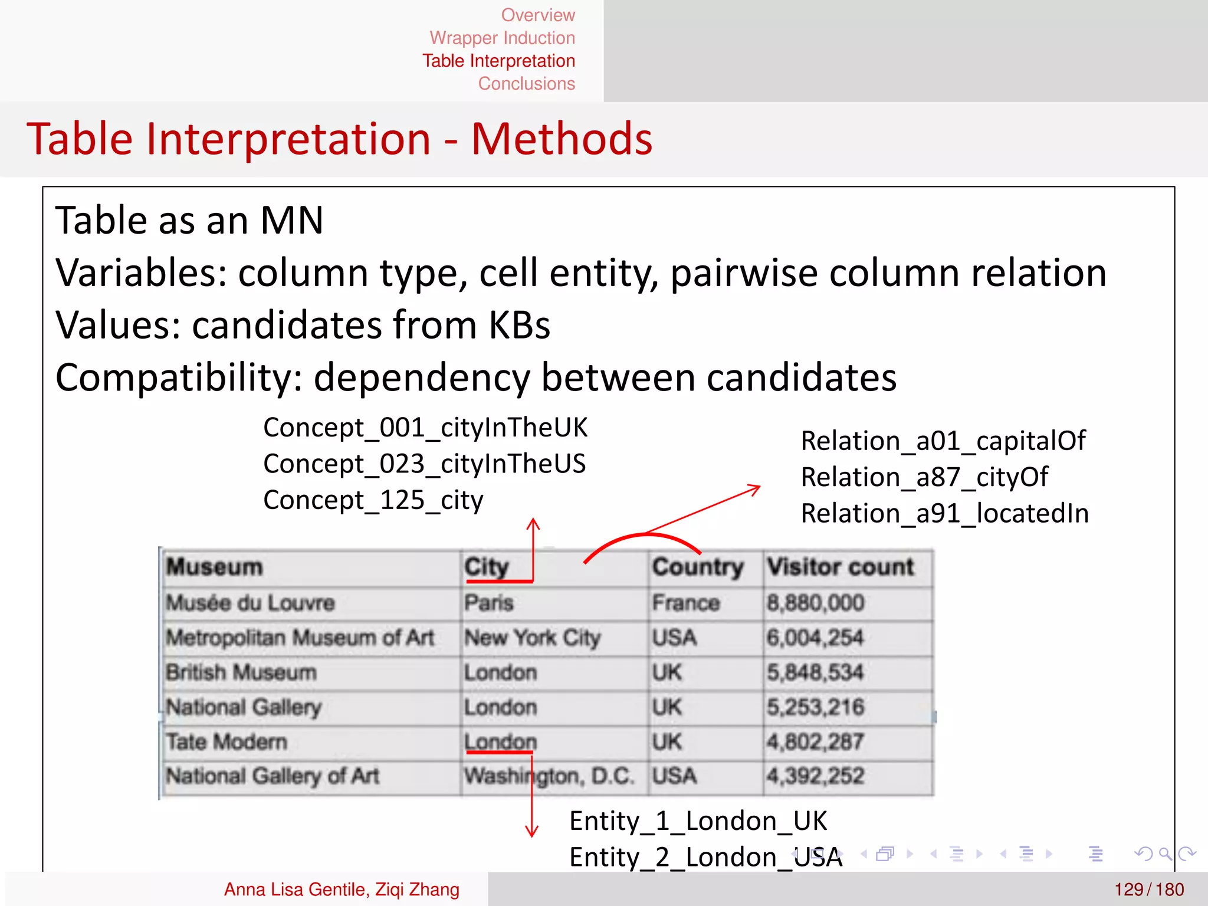This screenshot has width=1208, height=906.
Task: Select the Tate Modern cell
Action: point(311,741)
